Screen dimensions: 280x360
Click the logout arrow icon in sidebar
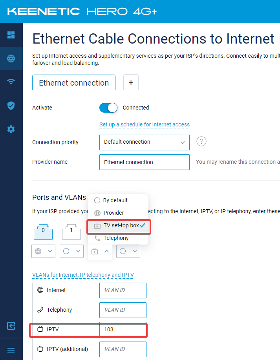[11, 326]
